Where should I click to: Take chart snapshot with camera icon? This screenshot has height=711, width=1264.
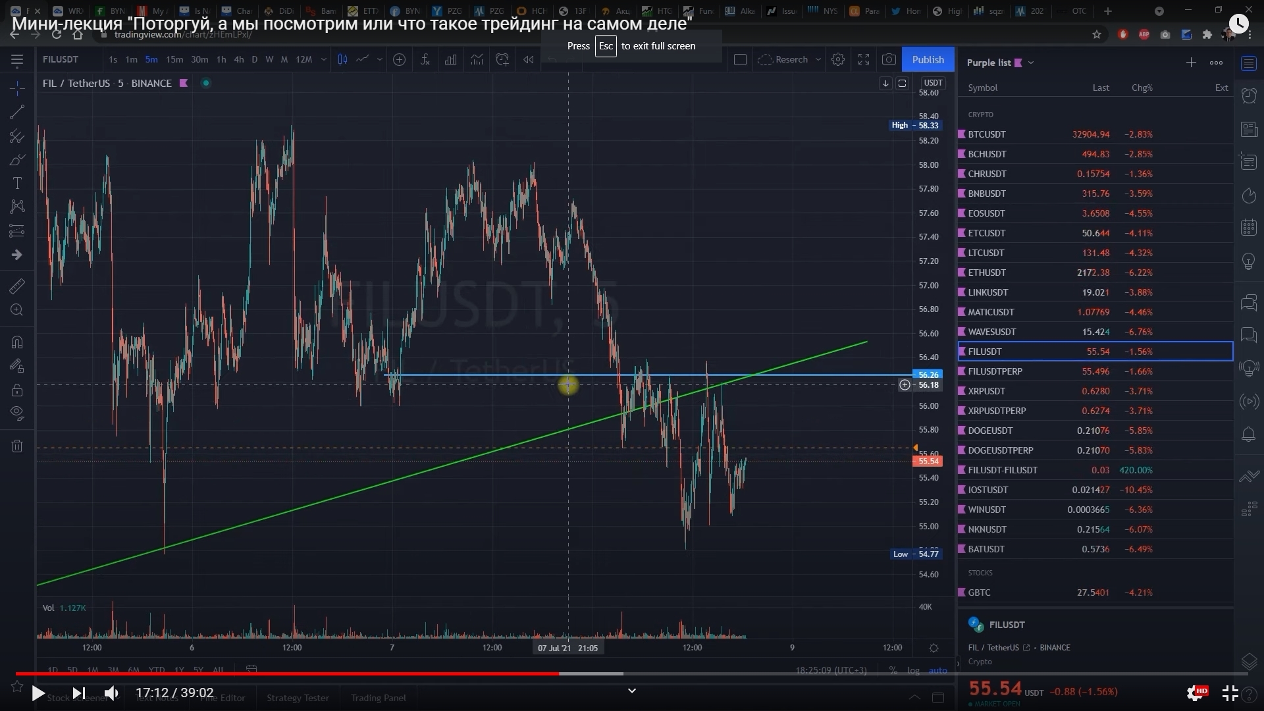889,60
